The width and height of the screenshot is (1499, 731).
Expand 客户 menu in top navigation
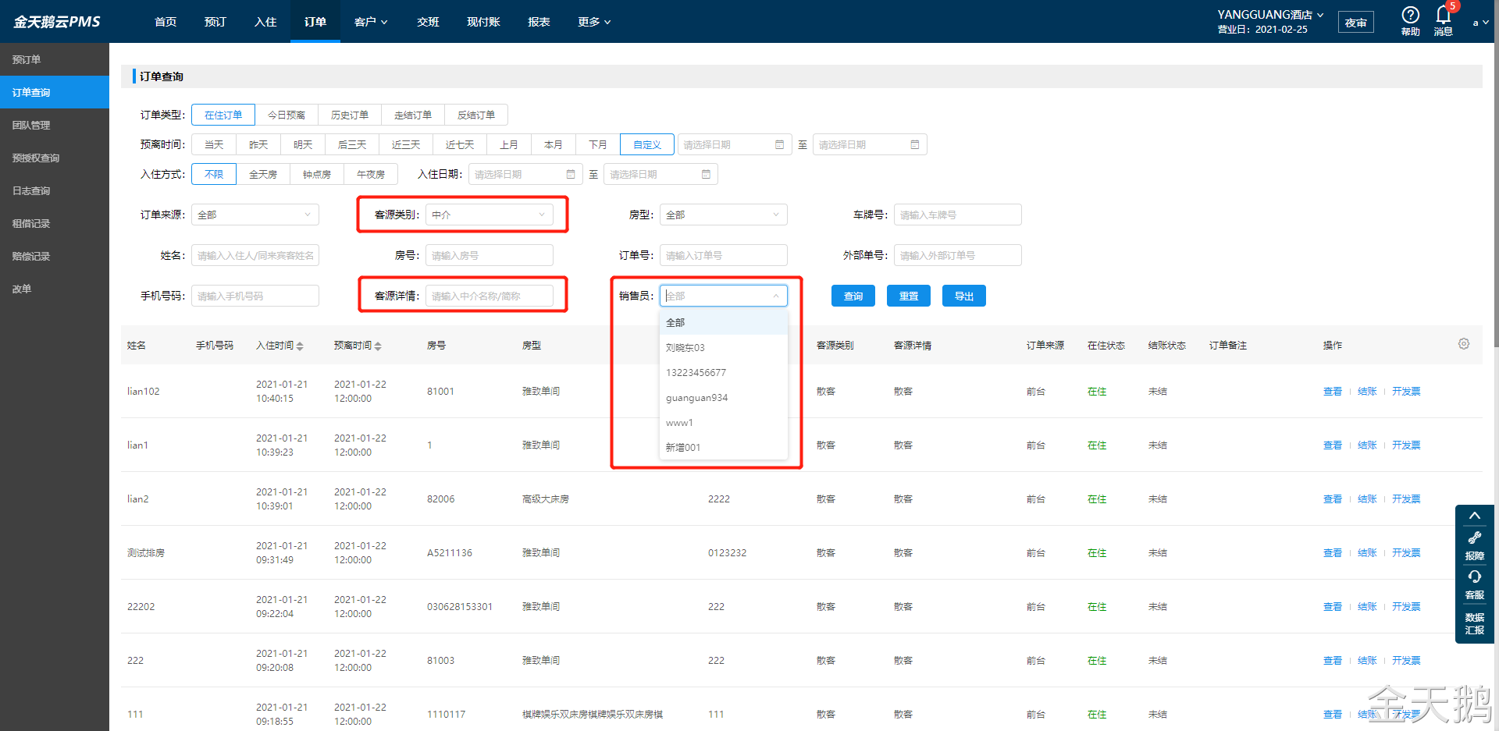click(371, 22)
